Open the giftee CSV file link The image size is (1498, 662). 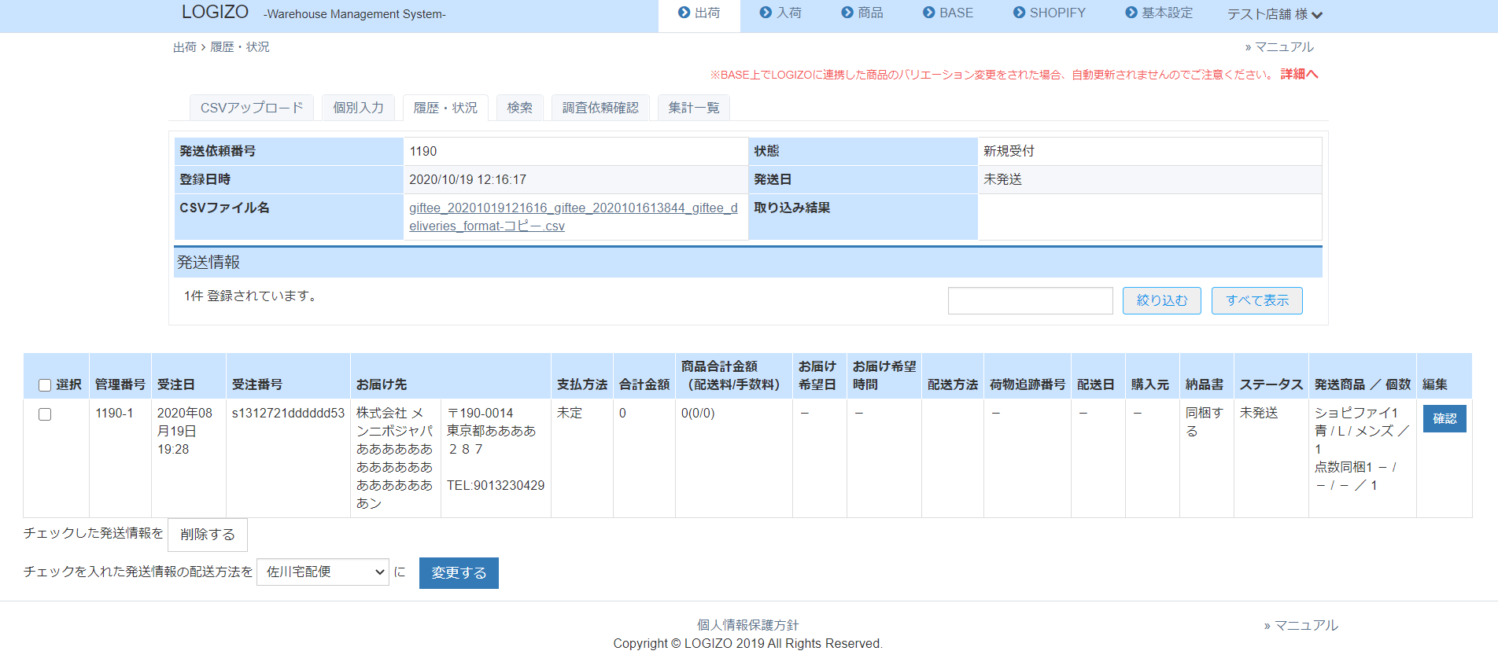tap(573, 217)
